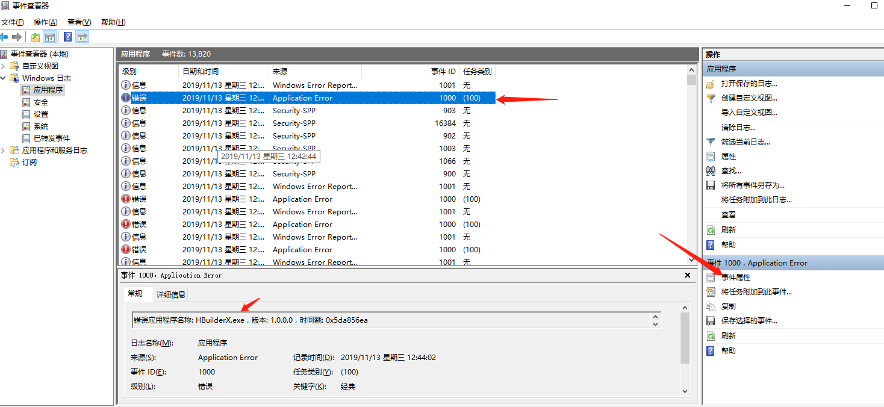
Task: Select 已转发事件 log in the tree
Action: [x=52, y=138]
